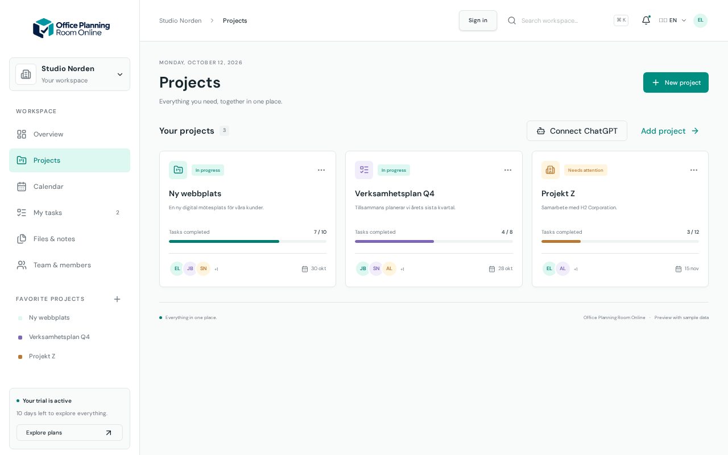Click the Sign in button
Viewport: 728px width, 455px height.
(478, 20)
